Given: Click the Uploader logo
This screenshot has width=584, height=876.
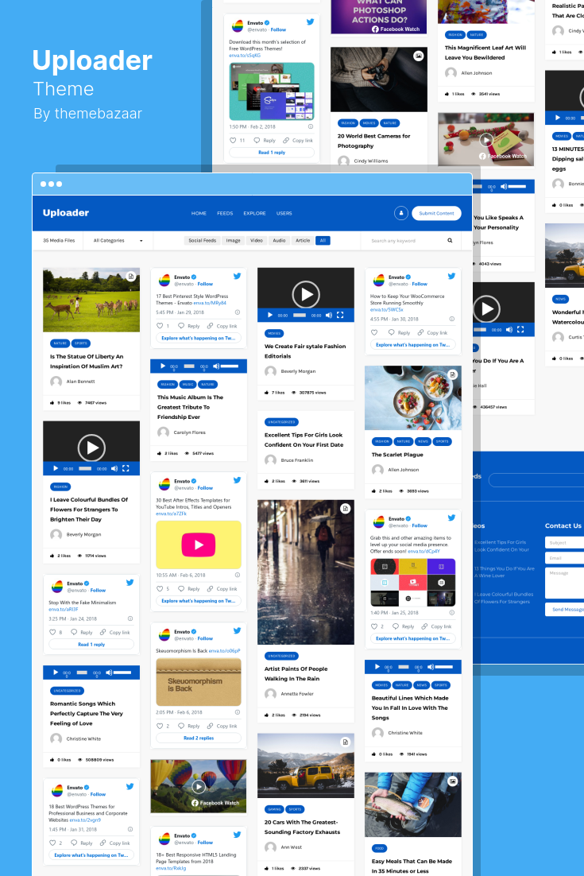Looking at the screenshot, I should pyautogui.click(x=66, y=213).
